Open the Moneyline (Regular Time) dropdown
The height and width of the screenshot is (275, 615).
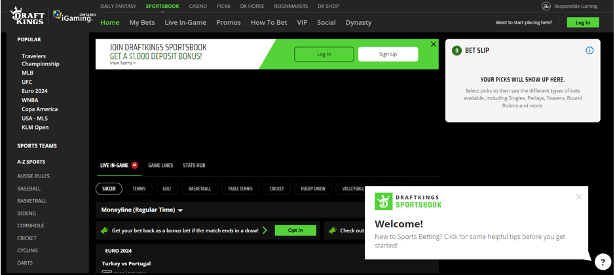142,210
